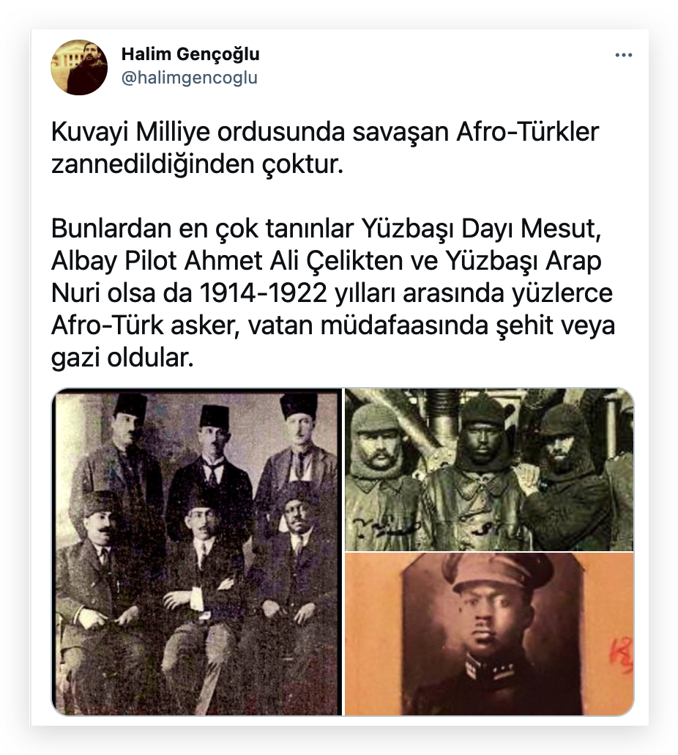The width and height of the screenshot is (678, 755).
Task: Open the six-men group photo in fezzes
Action: (197, 552)
